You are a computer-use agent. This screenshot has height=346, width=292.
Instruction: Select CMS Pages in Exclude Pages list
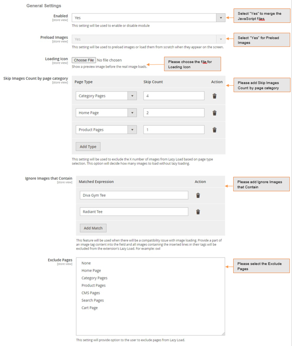pos(91,293)
